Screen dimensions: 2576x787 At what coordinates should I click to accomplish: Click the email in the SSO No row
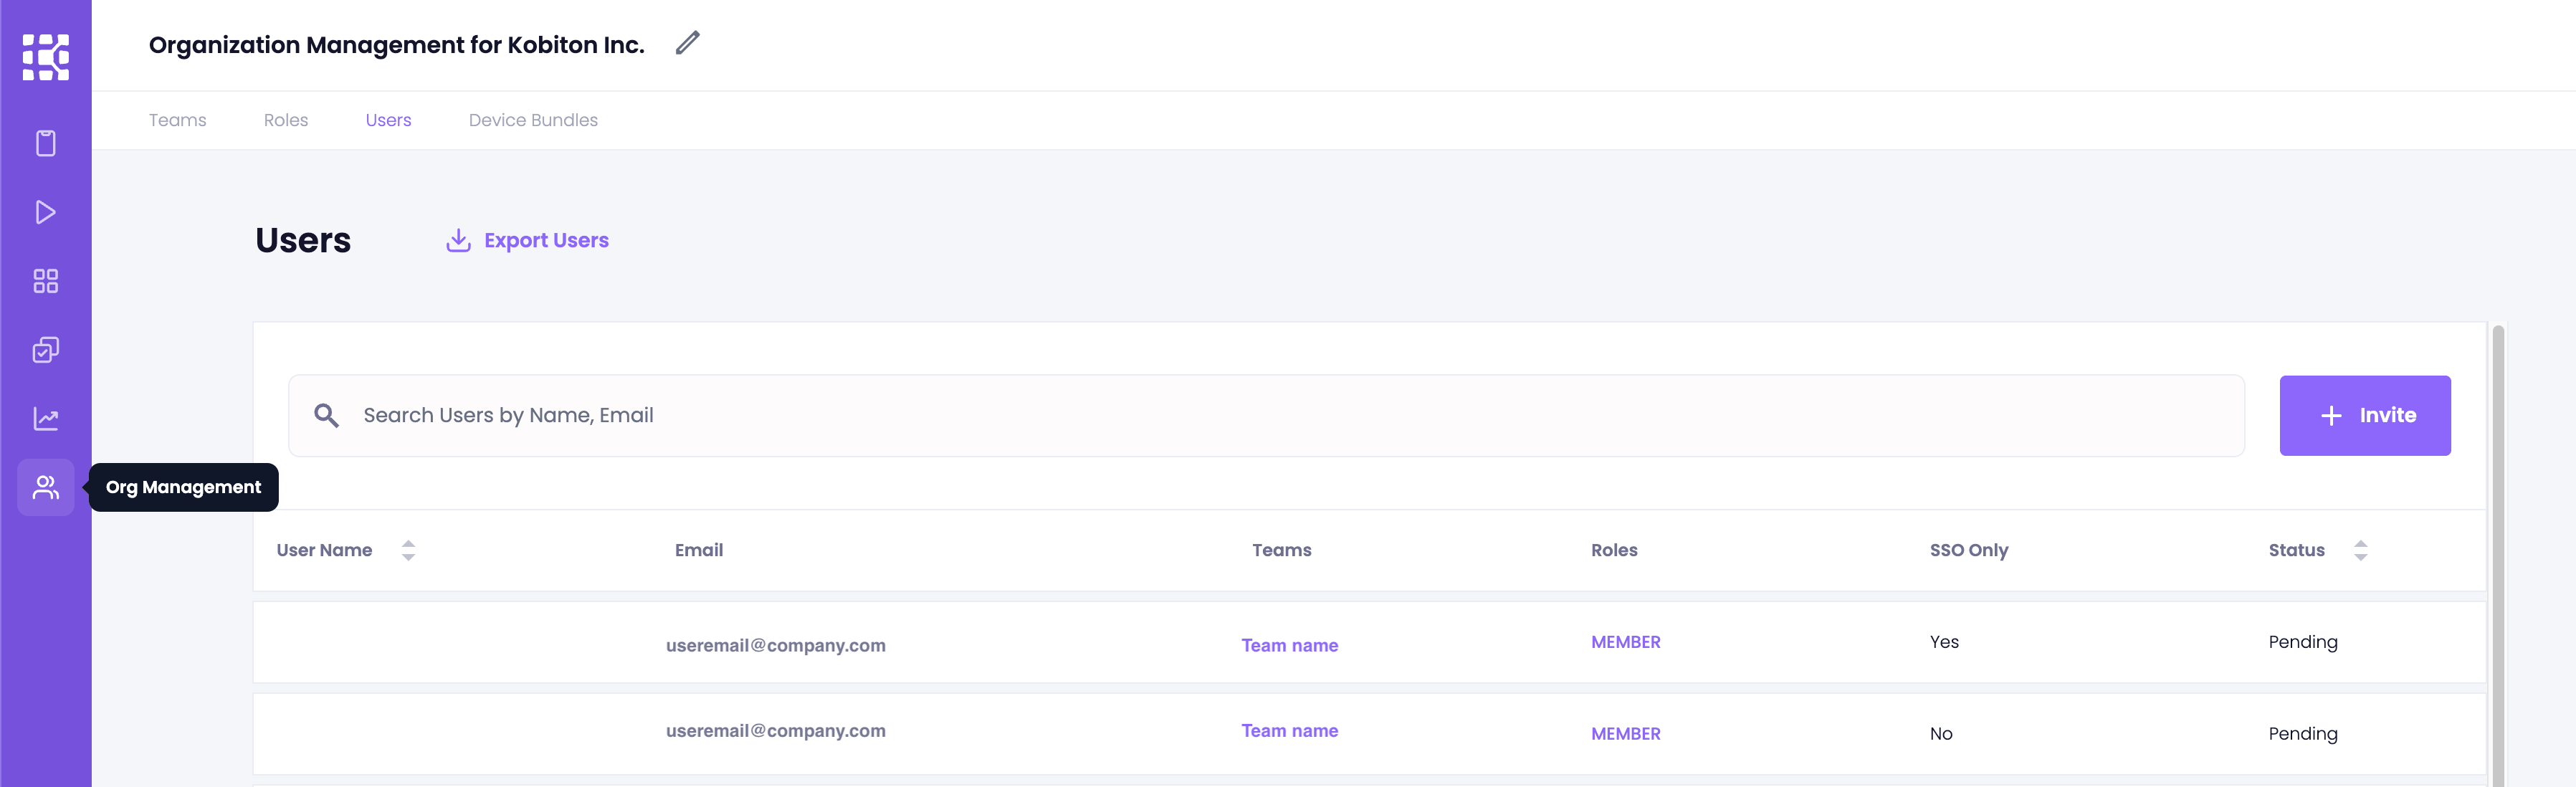[x=776, y=731]
